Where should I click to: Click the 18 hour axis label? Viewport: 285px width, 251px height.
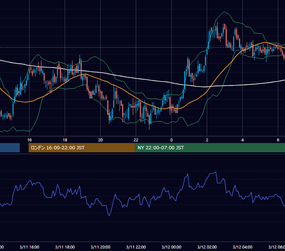coord(65,140)
